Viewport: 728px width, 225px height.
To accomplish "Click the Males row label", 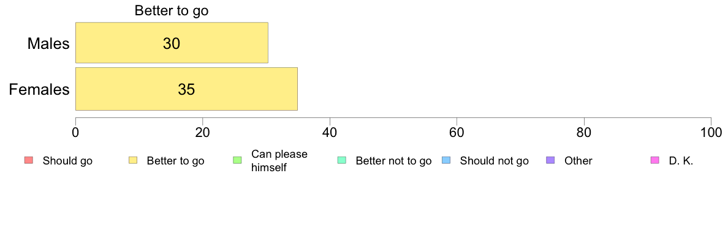I will point(49,44).
